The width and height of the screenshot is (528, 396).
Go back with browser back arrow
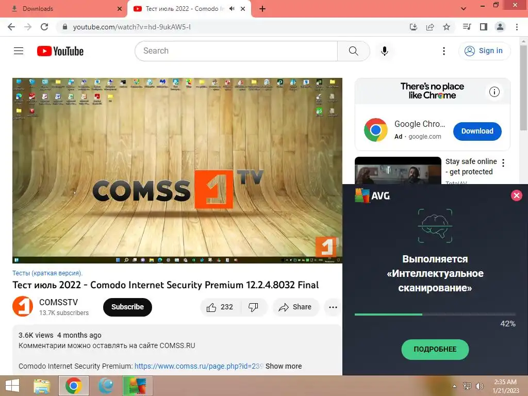(11, 27)
